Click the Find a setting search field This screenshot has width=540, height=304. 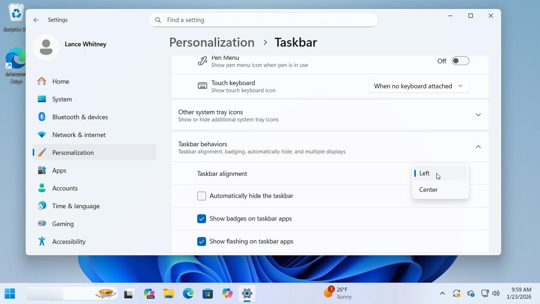(x=263, y=20)
